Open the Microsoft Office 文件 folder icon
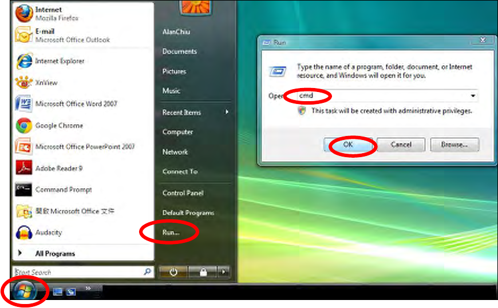The width and height of the screenshot is (498, 308). (24, 211)
